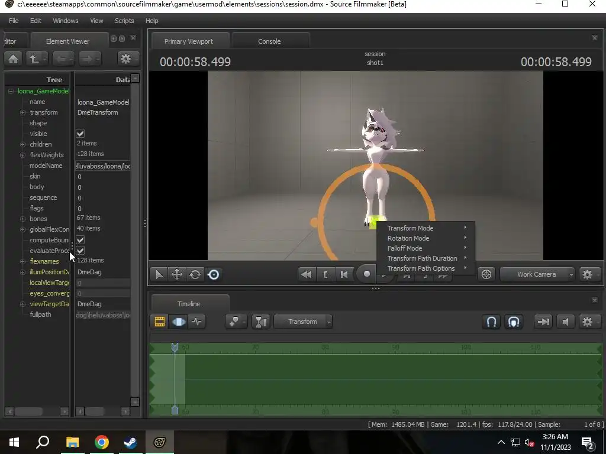The image size is (606, 454).
Task: Open Transform Path Options submenu
Action: [426, 268]
